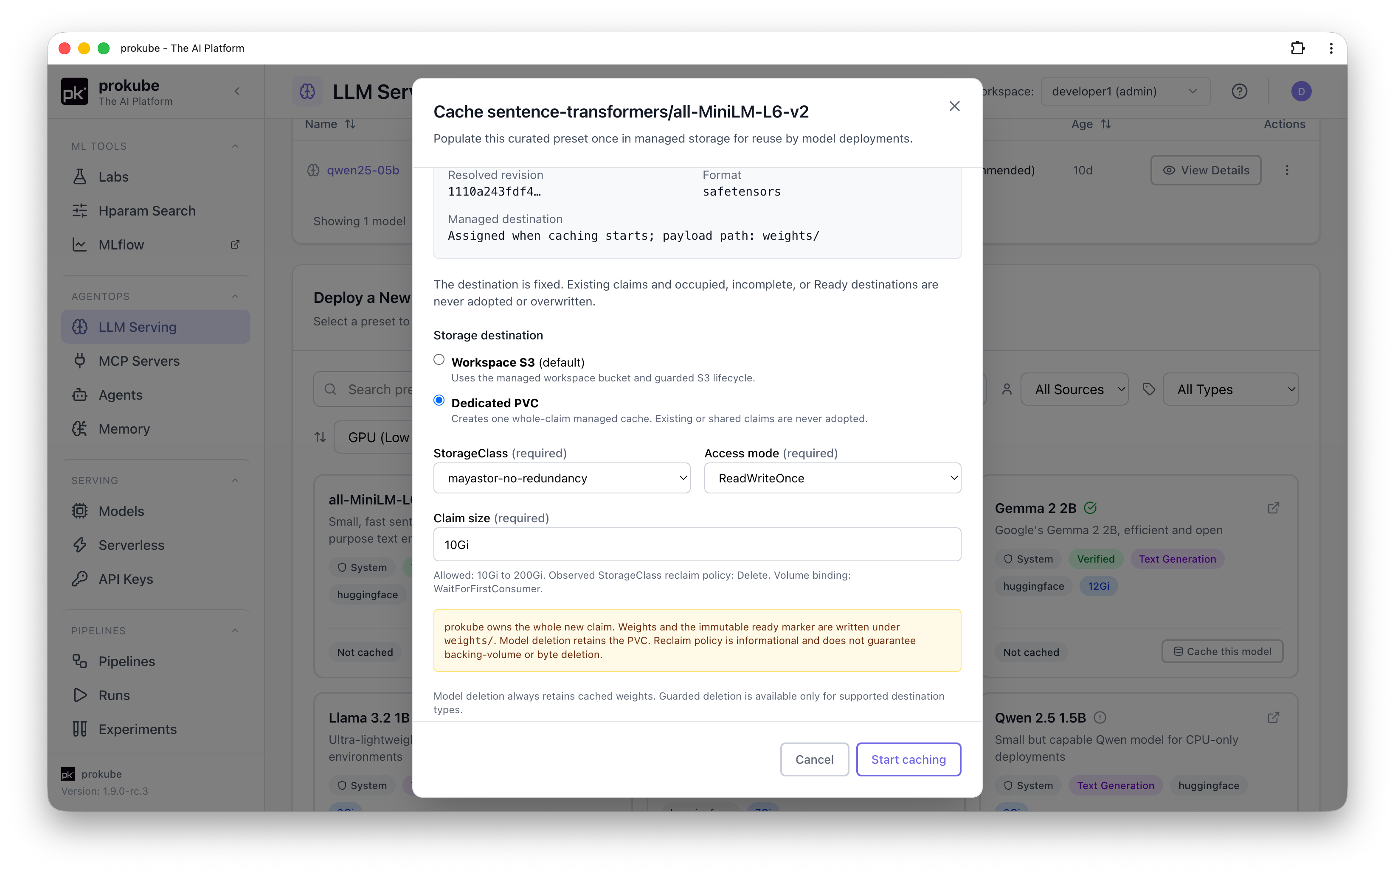1395x874 pixels.
Task: Open the qwen25-05b model link
Action: 363,170
